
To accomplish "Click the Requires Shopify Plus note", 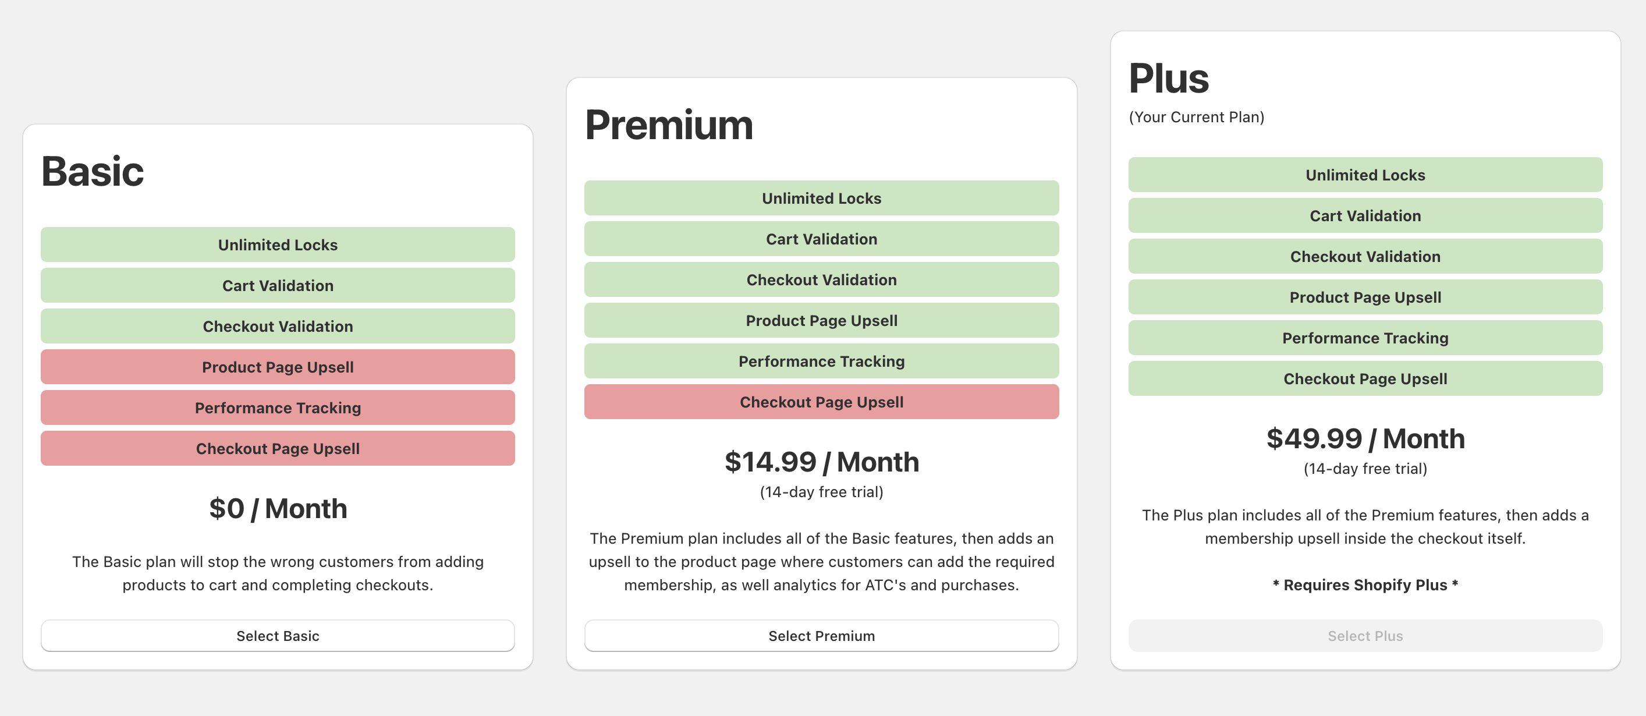I will tap(1365, 585).
